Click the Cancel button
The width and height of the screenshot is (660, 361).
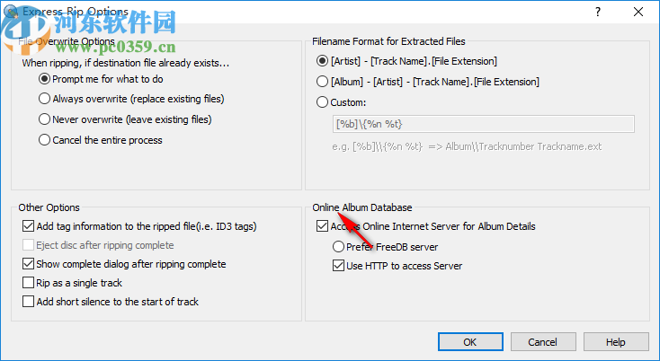tap(542, 342)
